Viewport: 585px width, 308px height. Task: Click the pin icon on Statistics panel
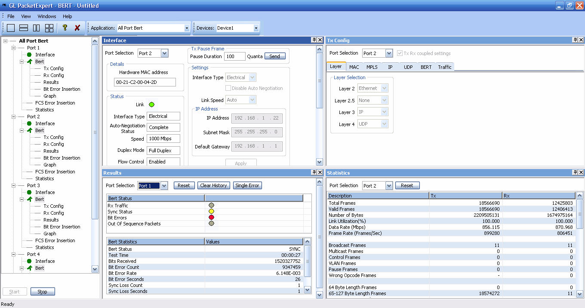pyautogui.click(x=576, y=172)
